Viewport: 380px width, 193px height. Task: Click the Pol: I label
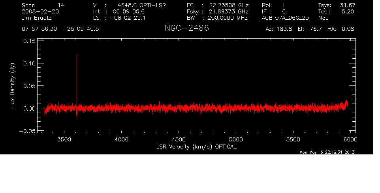[x=273, y=5]
